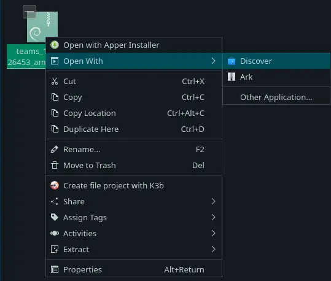
Task: Click the Assign Tags tag icon
Action: pyautogui.click(x=55, y=217)
